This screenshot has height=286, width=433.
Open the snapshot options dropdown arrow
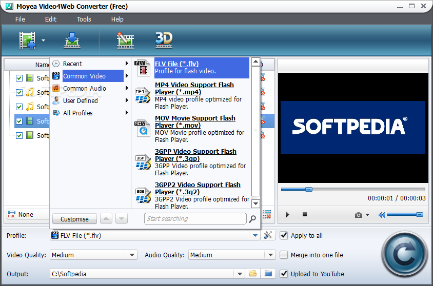pyautogui.click(x=367, y=215)
